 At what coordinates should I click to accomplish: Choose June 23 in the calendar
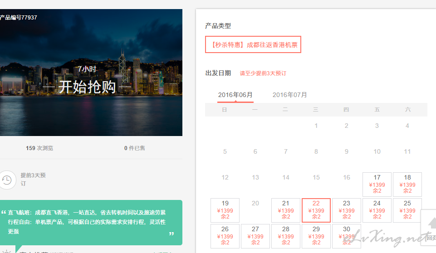coord(347,210)
